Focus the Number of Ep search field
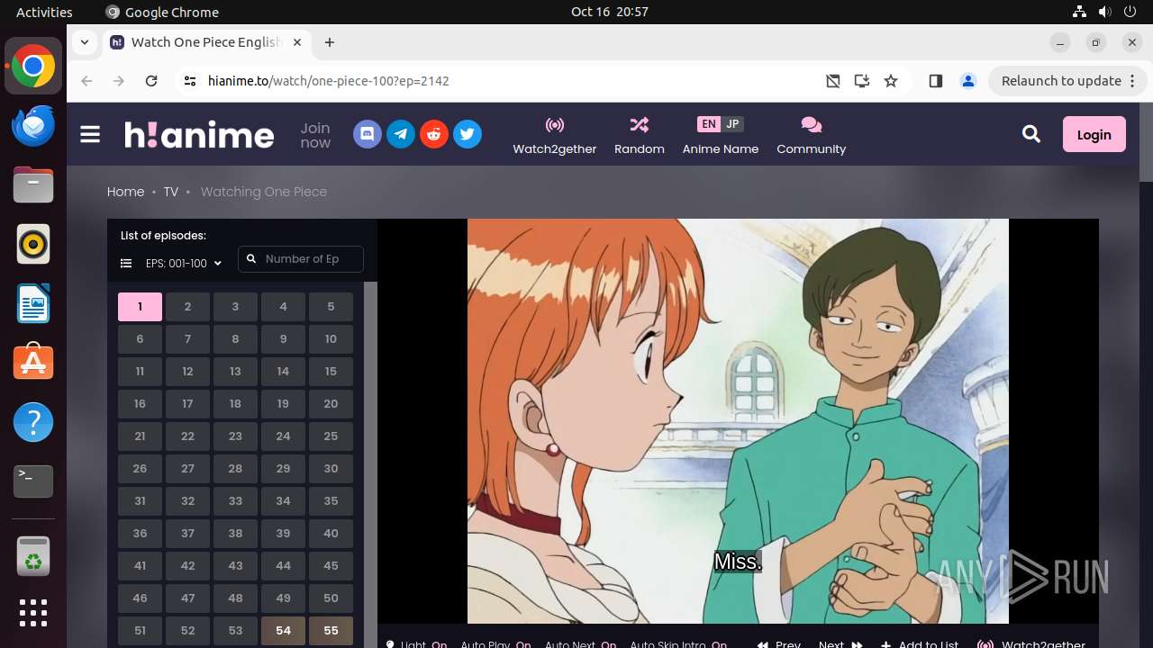 pyautogui.click(x=301, y=259)
